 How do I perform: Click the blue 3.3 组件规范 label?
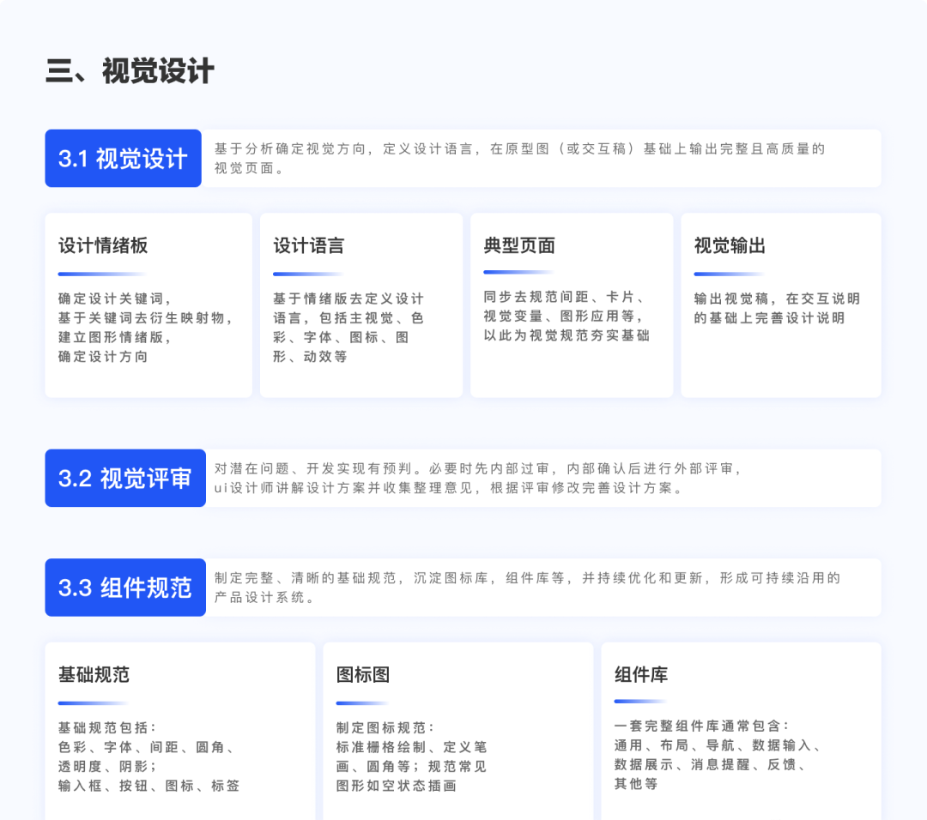[125, 588]
